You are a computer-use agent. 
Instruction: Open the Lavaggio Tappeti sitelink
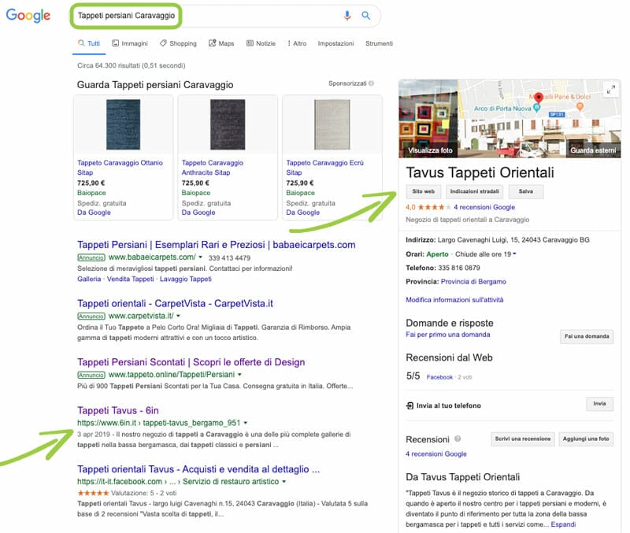click(186, 279)
